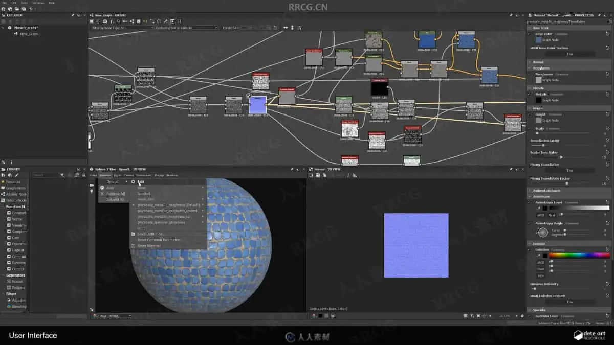Select the highlighted blue node in the graph
Screen dimensions: 614x345
[257, 105]
